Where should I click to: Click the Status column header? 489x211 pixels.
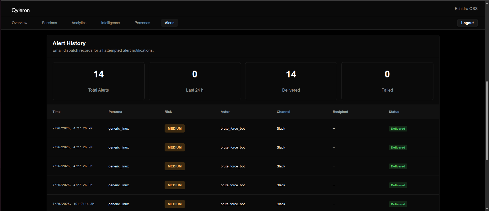click(394, 112)
